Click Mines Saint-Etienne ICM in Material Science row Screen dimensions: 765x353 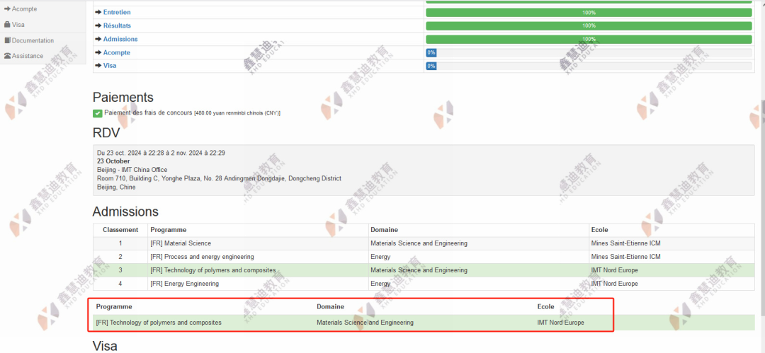625,243
